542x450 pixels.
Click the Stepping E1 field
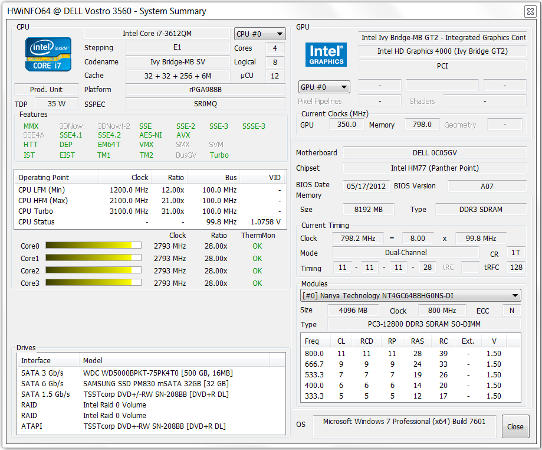178,47
